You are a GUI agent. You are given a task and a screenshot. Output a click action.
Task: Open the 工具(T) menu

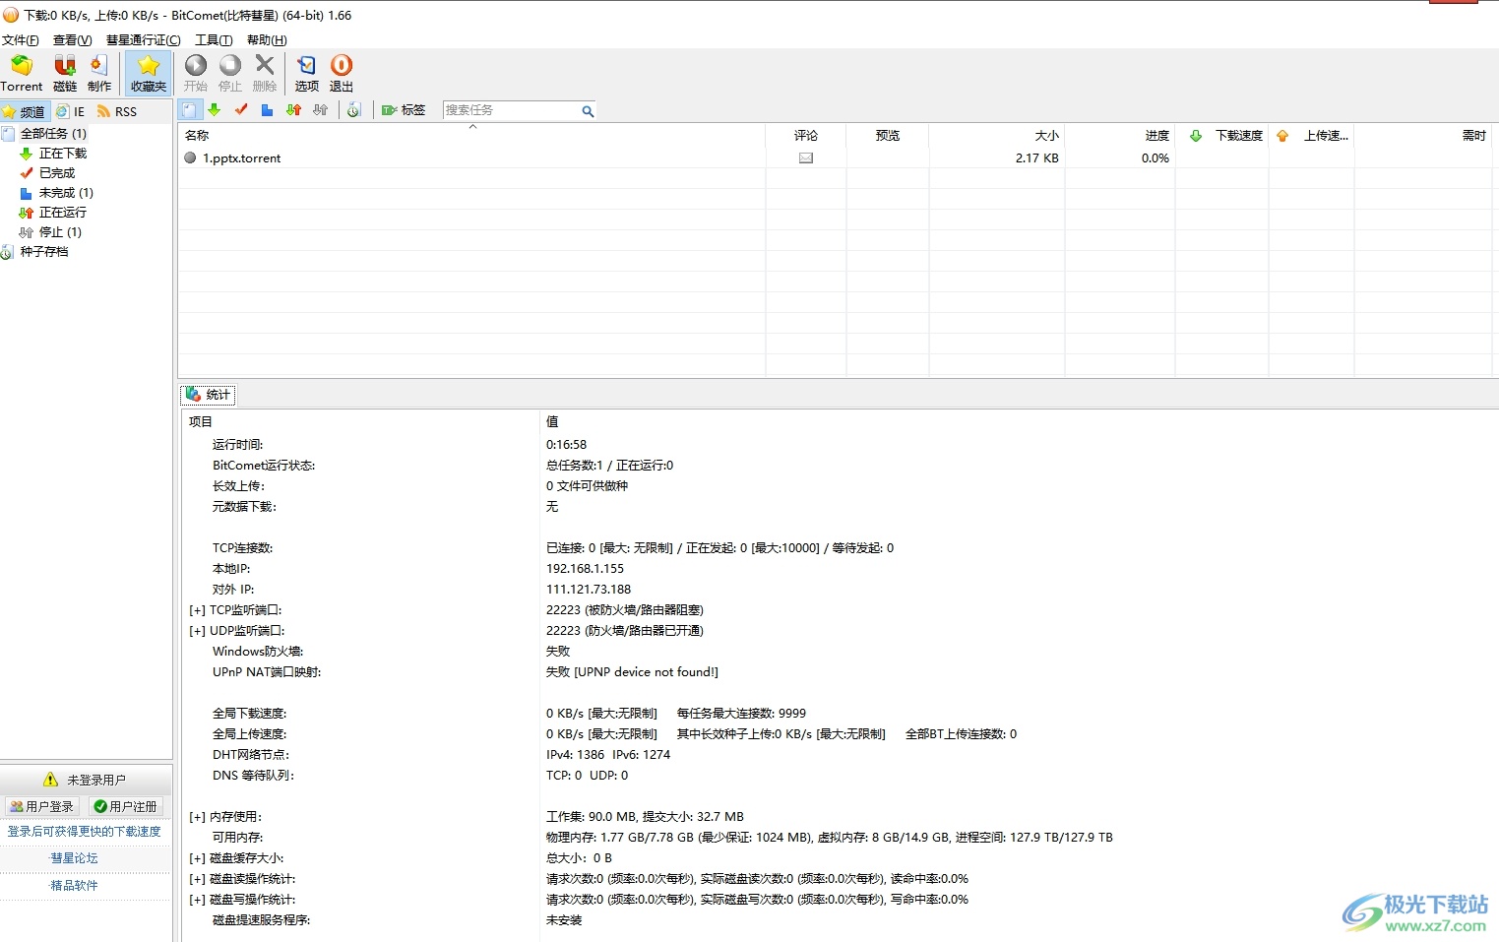point(214,40)
